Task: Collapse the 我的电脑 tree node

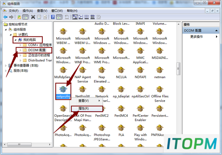Action: 16,40
